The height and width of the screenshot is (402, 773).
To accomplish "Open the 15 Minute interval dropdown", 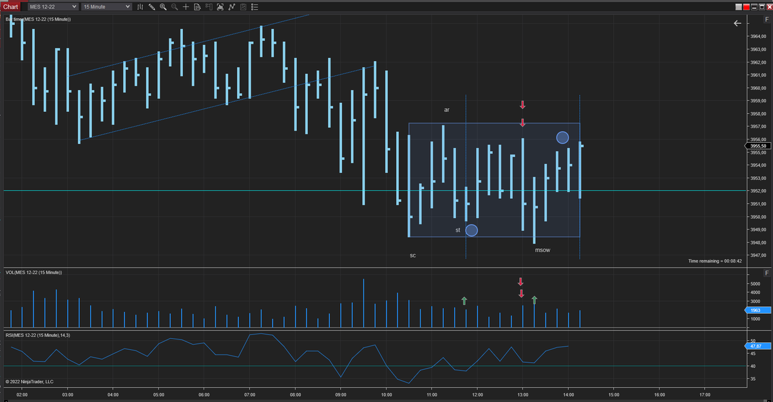I will pyautogui.click(x=106, y=6).
